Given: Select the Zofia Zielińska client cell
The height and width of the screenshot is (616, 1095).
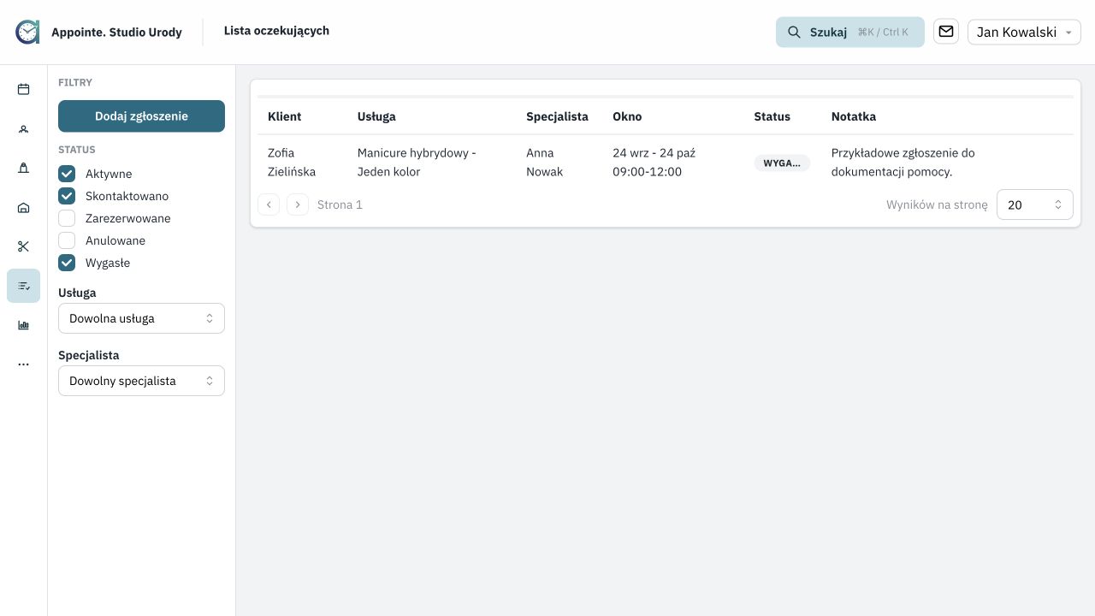Looking at the screenshot, I should click(292, 163).
